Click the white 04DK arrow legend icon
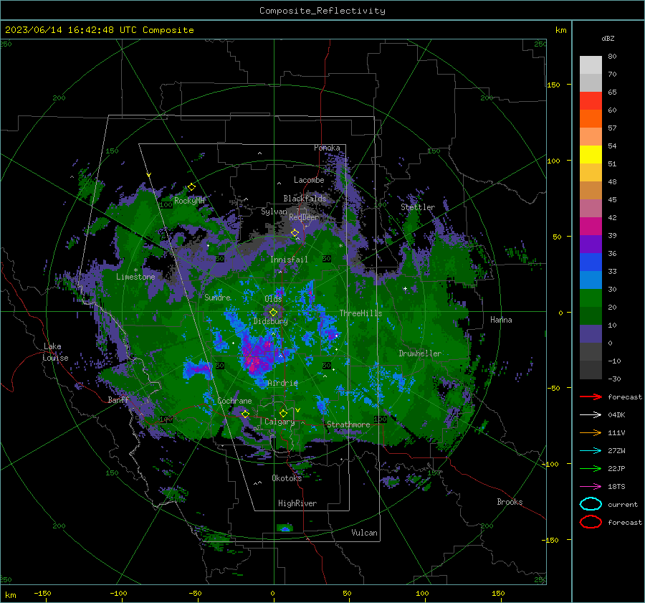 point(591,415)
